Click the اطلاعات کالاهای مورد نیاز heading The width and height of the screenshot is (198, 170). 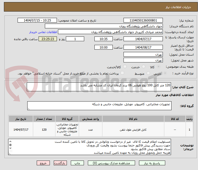174,95
